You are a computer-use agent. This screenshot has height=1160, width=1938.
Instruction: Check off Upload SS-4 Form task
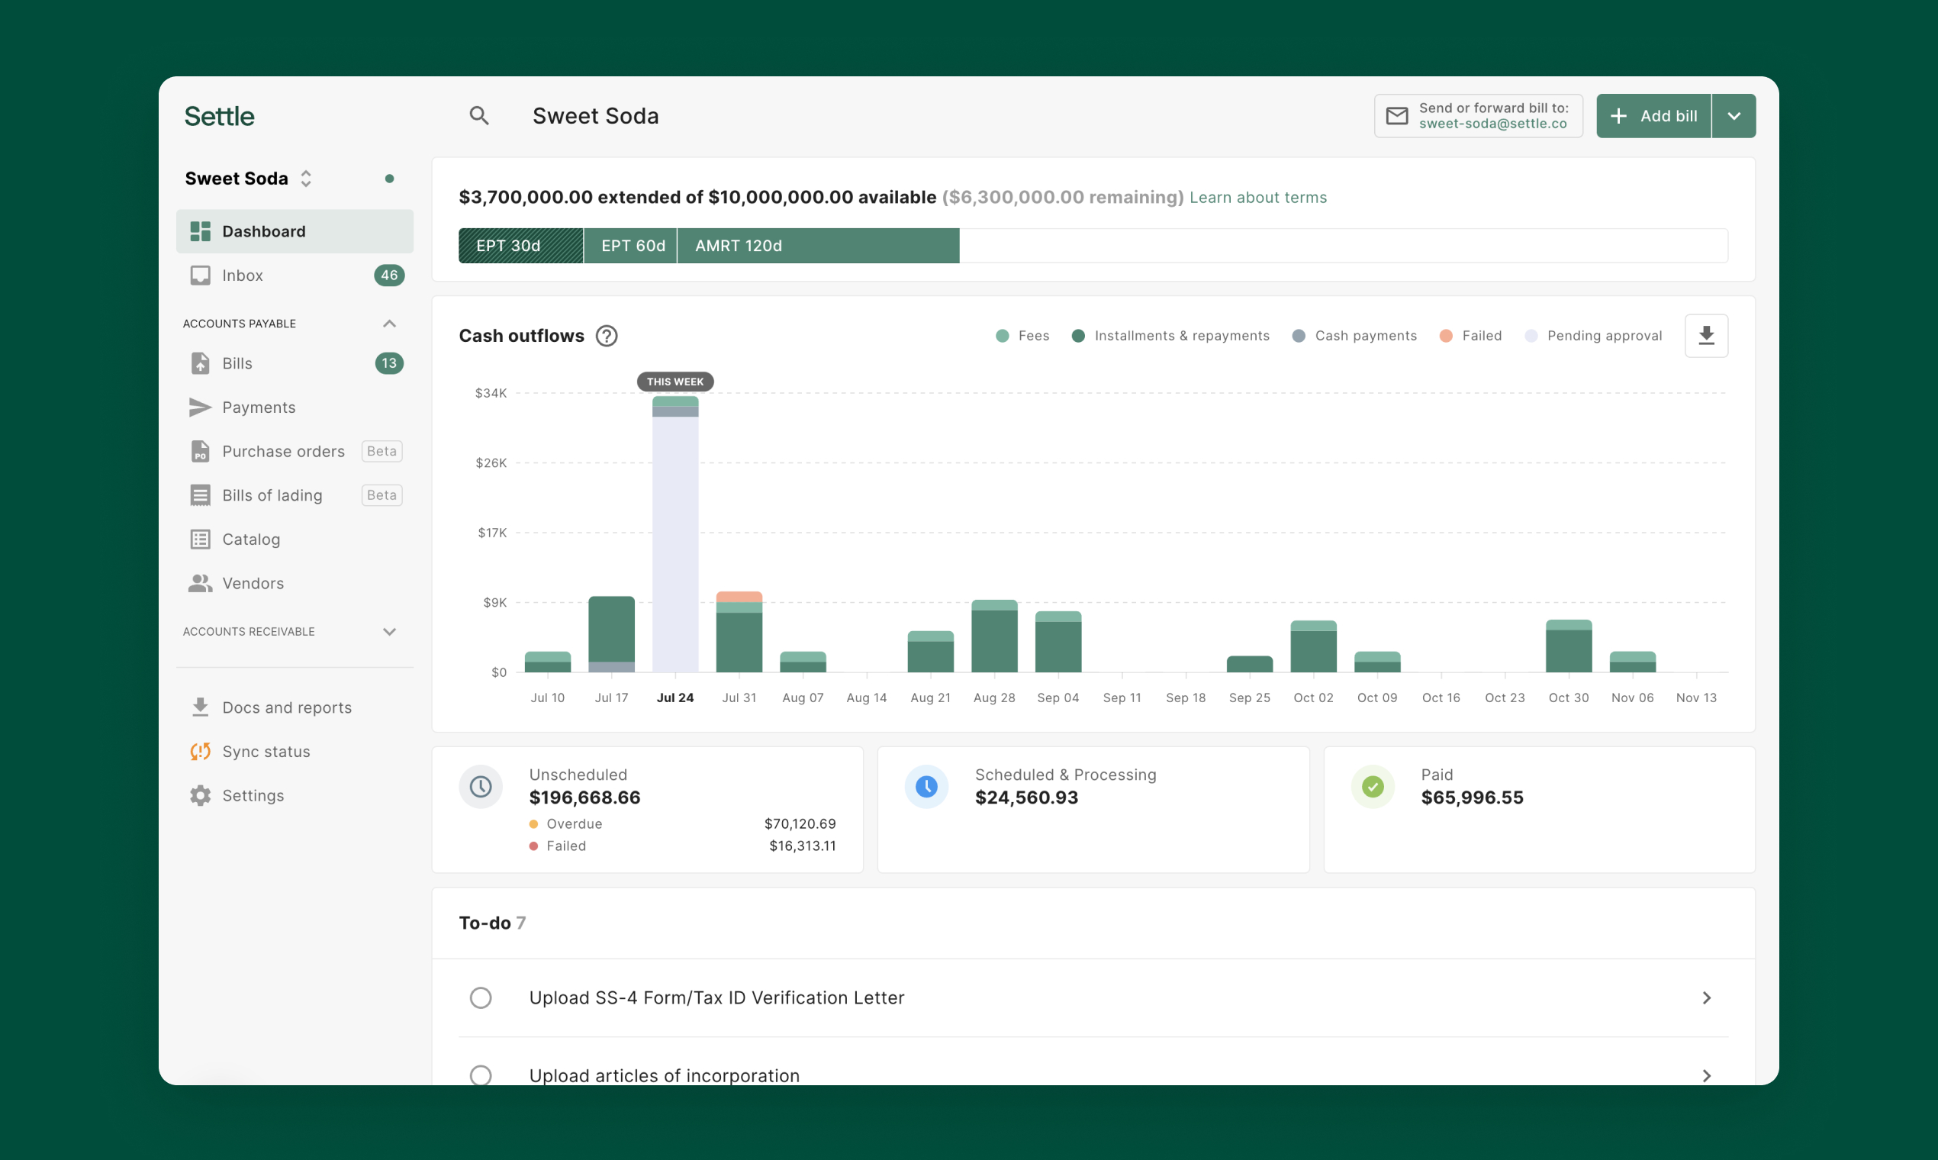(481, 997)
